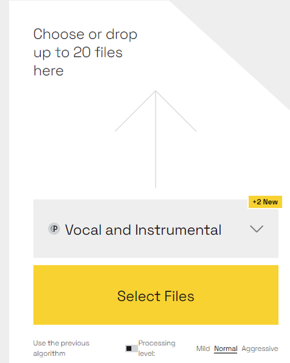Image resolution: width=290 pixels, height=363 pixels.
Task: Choose the Normal processing level
Action: point(226,348)
